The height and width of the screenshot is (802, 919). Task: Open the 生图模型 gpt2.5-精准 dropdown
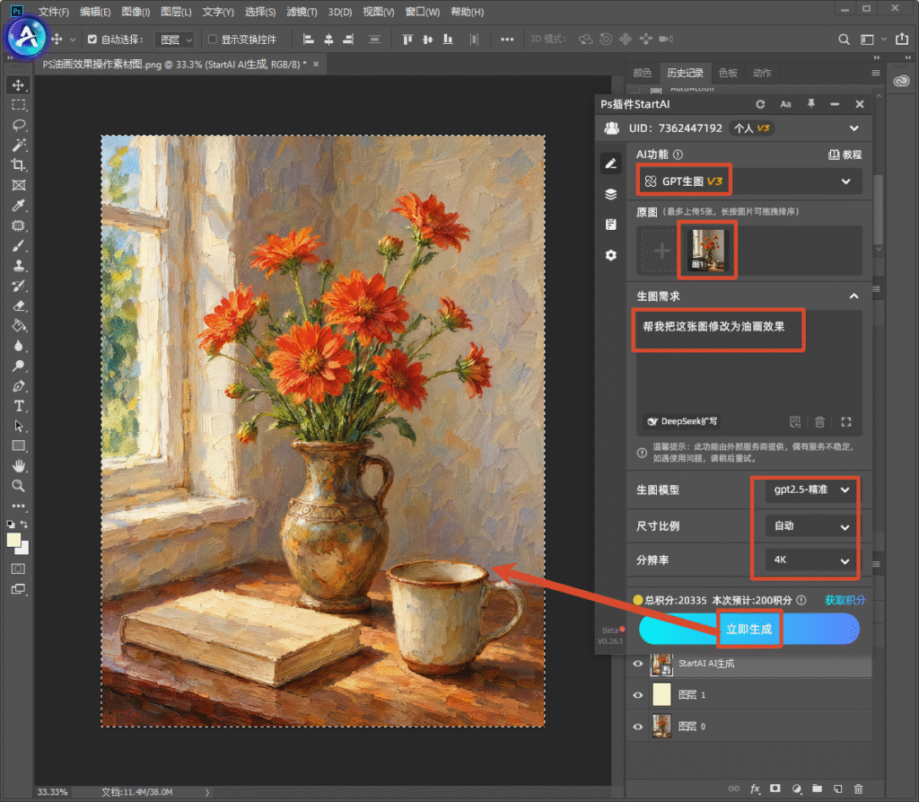coord(810,489)
